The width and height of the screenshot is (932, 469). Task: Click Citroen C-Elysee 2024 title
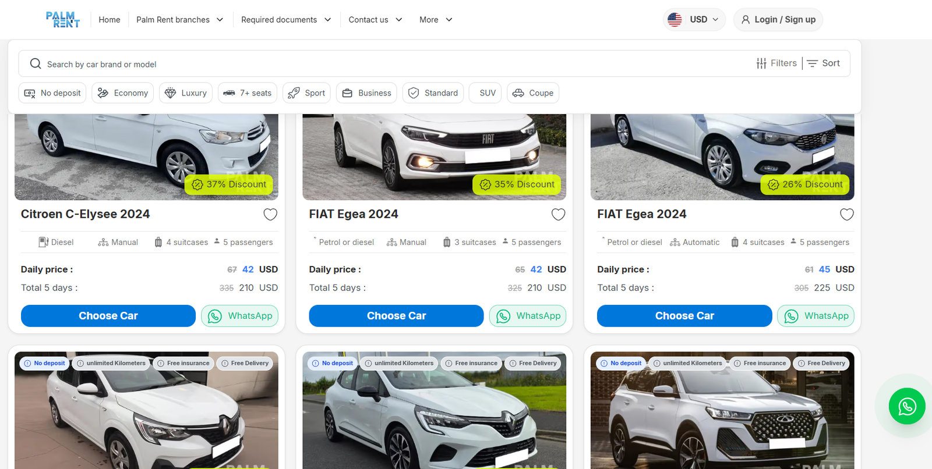coord(86,214)
